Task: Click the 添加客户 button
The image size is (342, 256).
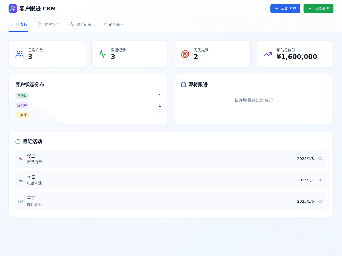Action: click(285, 9)
